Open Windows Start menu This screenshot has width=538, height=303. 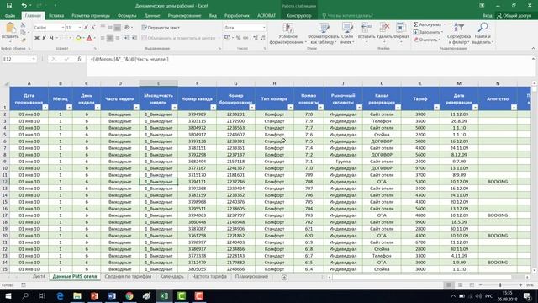(8, 295)
